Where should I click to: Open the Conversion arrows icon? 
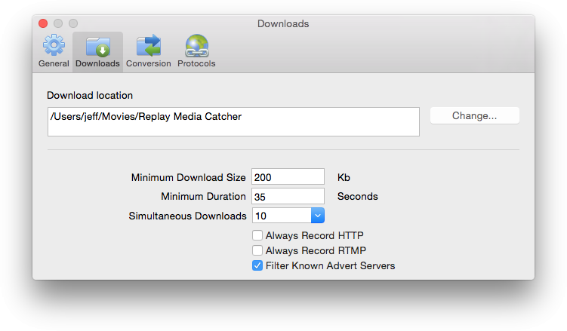point(149,45)
